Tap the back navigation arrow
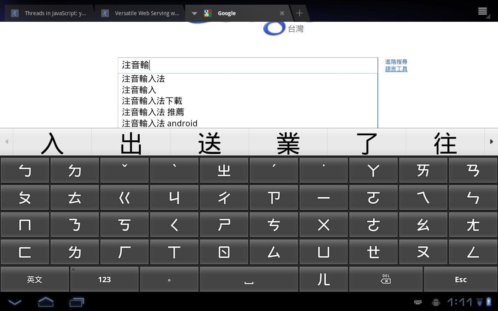 [x=15, y=302]
